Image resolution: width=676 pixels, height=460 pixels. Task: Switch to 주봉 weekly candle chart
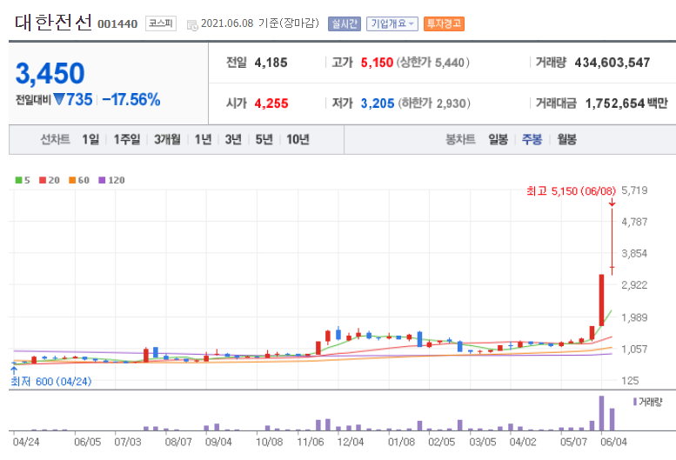(x=532, y=139)
